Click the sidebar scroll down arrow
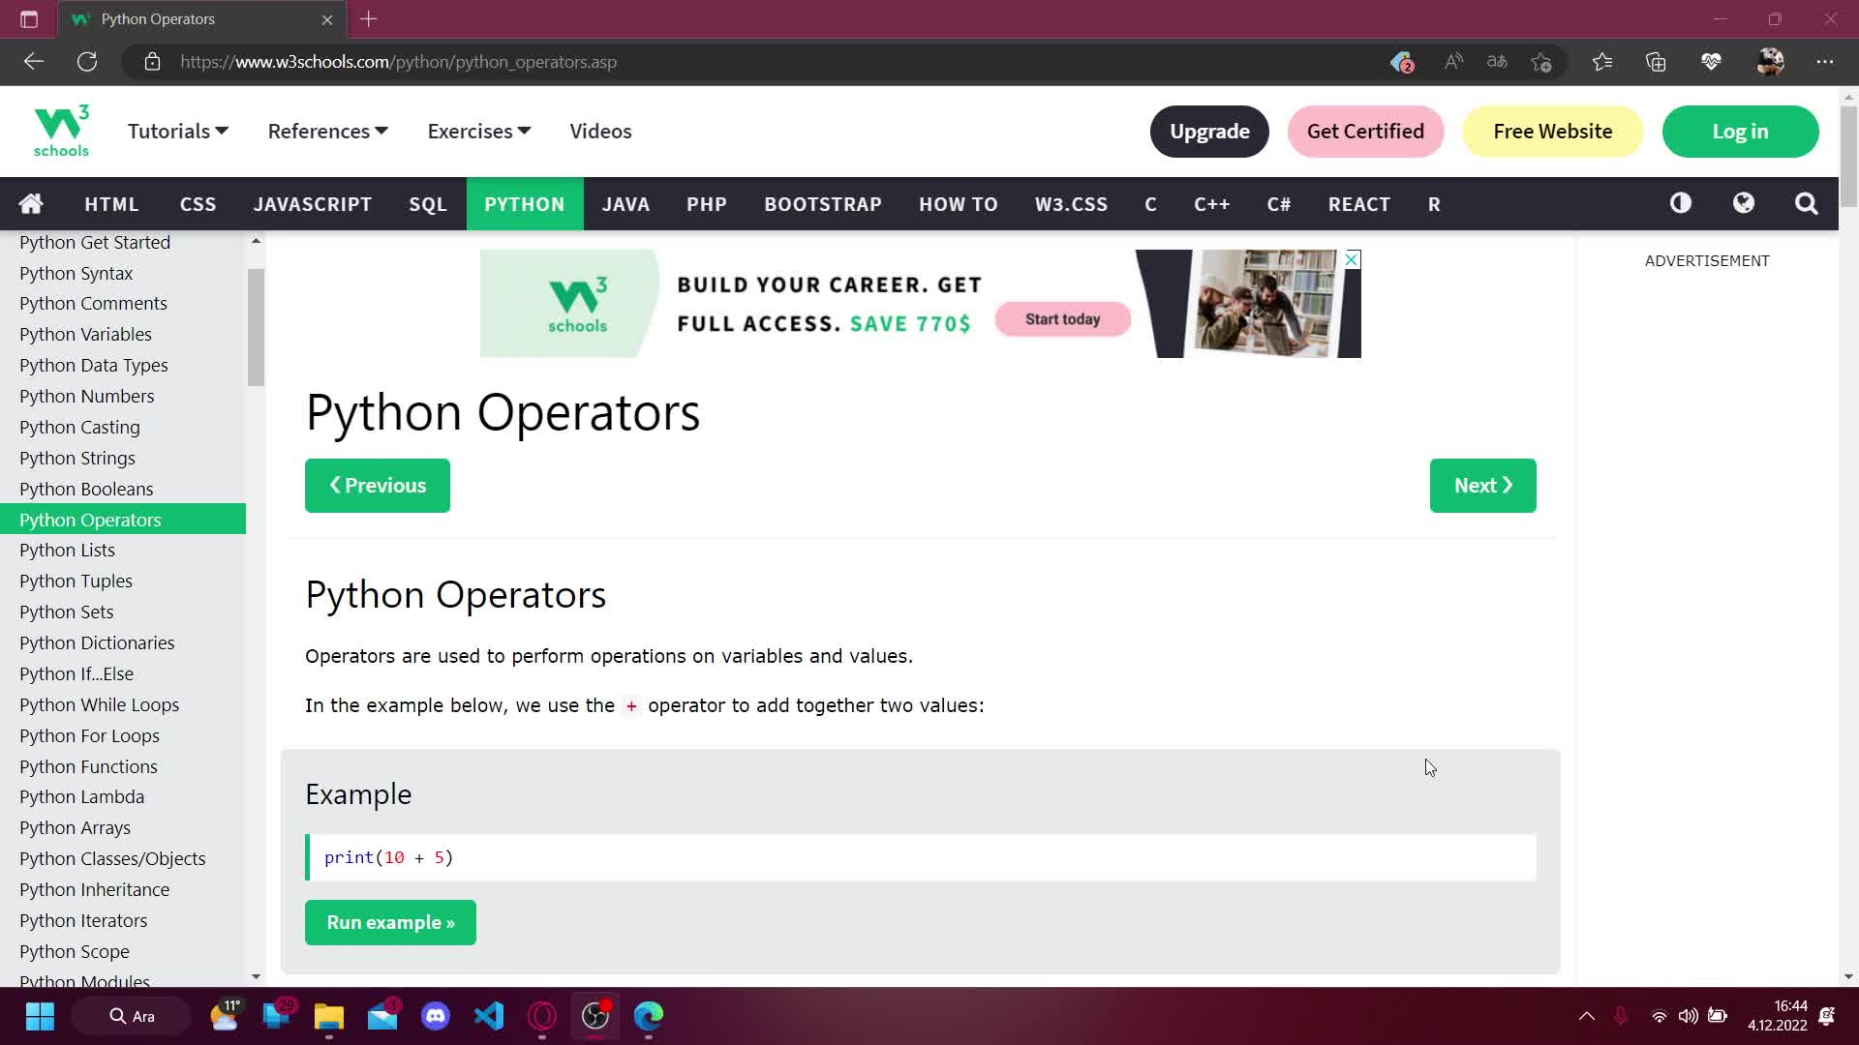Image resolution: width=1859 pixels, height=1045 pixels. click(x=256, y=977)
